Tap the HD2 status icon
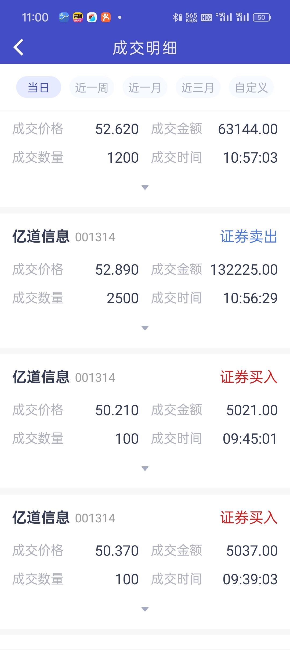This screenshot has width=290, height=650. [x=206, y=18]
